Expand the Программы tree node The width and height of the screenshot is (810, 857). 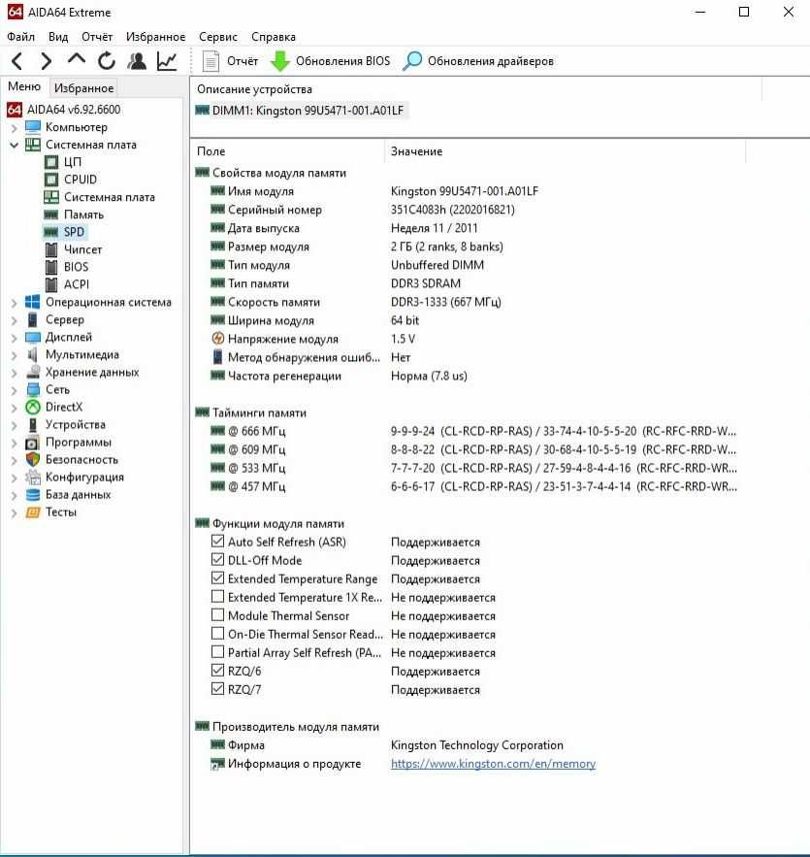(x=15, y=443)
